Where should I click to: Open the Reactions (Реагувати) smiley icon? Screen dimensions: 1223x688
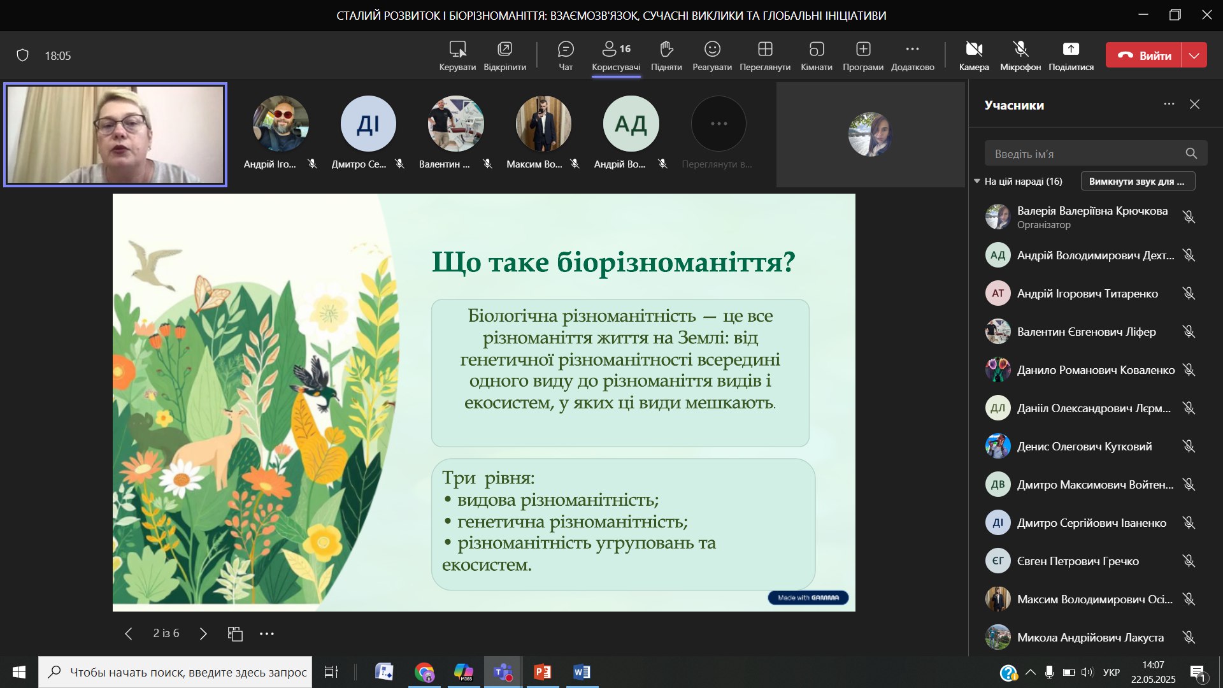712,50
